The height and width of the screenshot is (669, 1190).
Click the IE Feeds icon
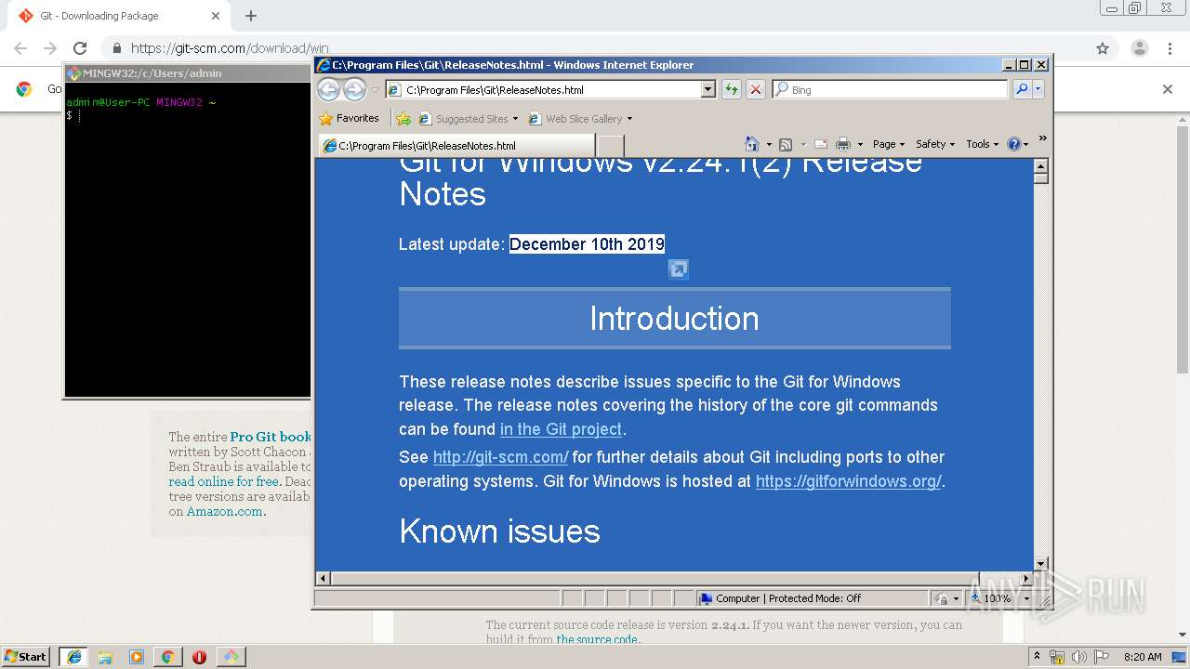pyautogui.click(x=786, y=144)
